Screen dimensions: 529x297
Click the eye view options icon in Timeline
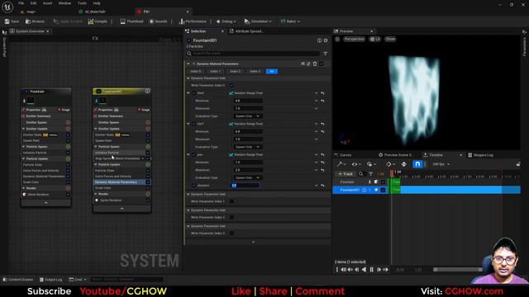tap(355, 164)
